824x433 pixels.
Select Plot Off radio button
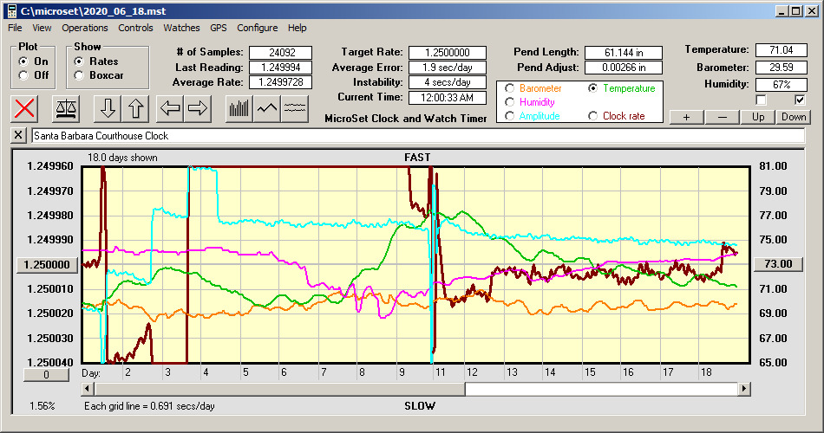click(23, 75)
